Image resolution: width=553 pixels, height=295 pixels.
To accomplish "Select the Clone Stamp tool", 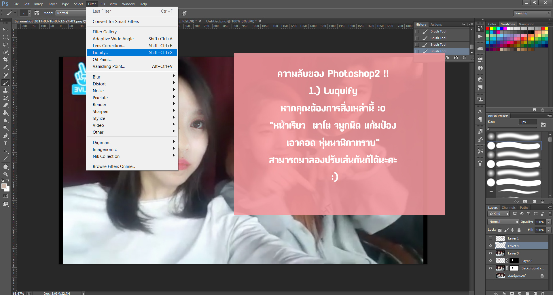I will [5, 90].
